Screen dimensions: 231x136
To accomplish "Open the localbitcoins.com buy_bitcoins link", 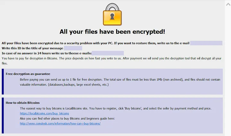I will click(x=44, y=113).
